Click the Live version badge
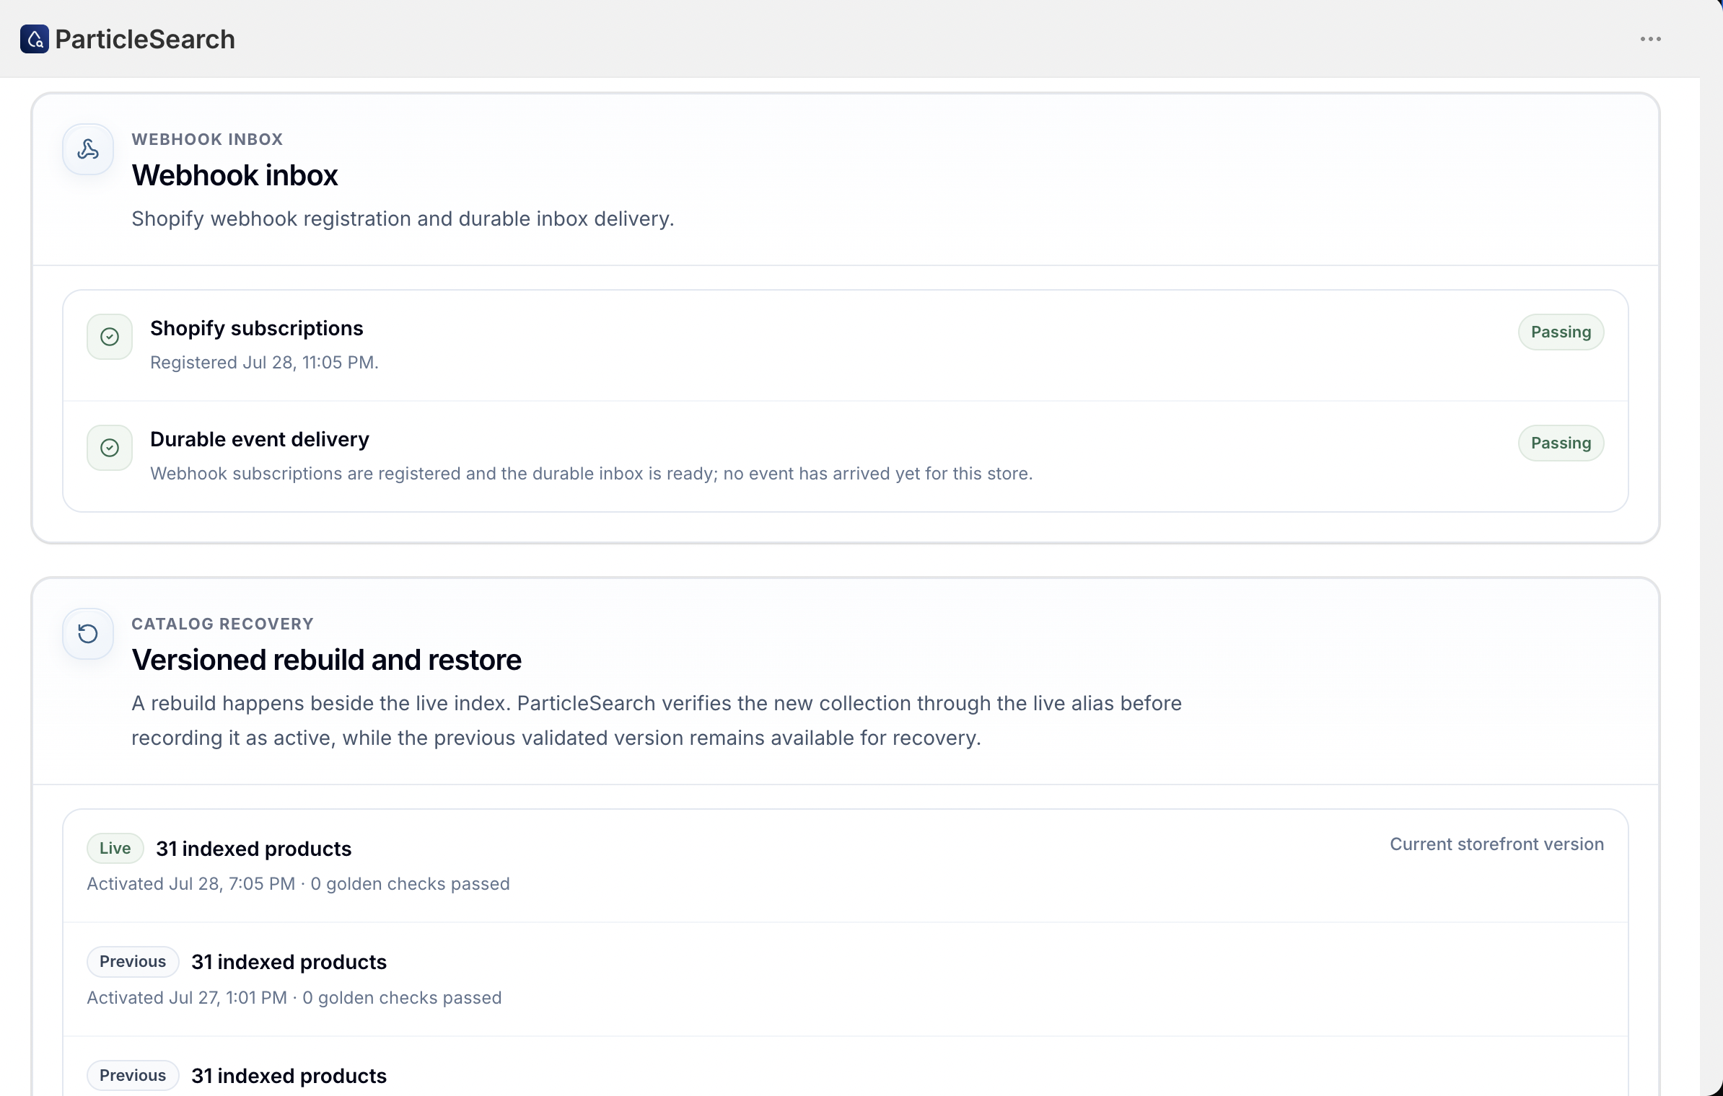Screen dimensions: 1723x1096 115,849
